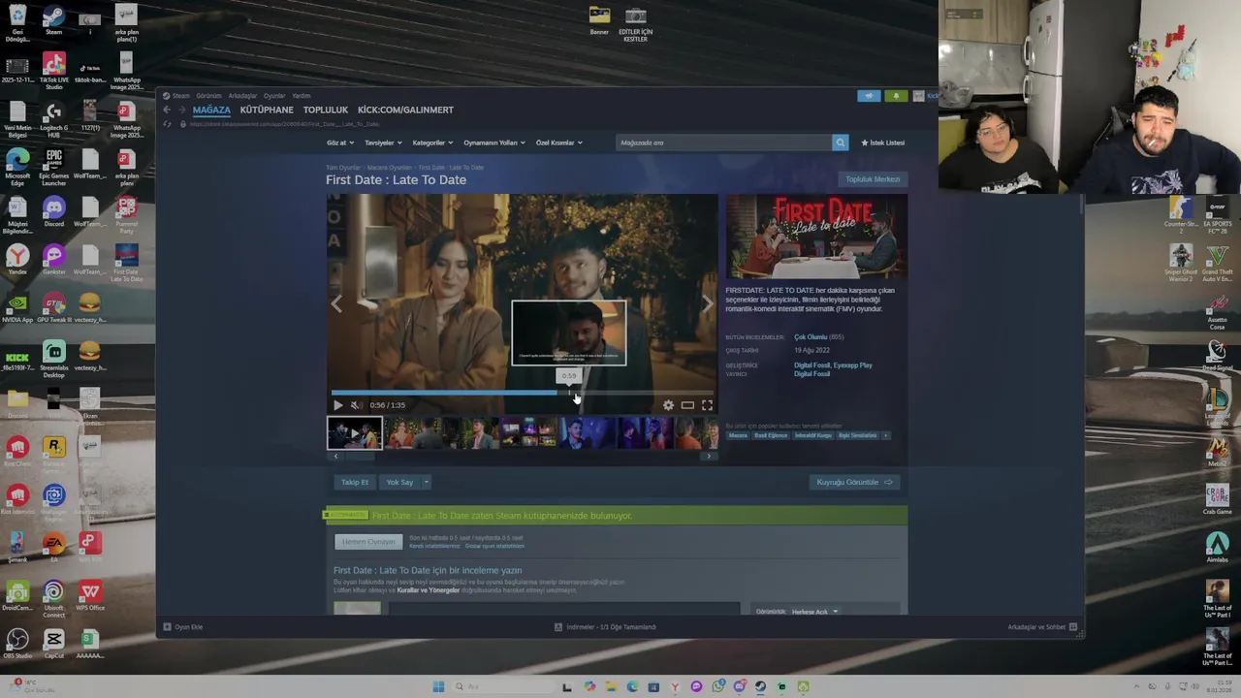
Task: Open arrow dropdown beside Yok Say
Action: point(426,482)
